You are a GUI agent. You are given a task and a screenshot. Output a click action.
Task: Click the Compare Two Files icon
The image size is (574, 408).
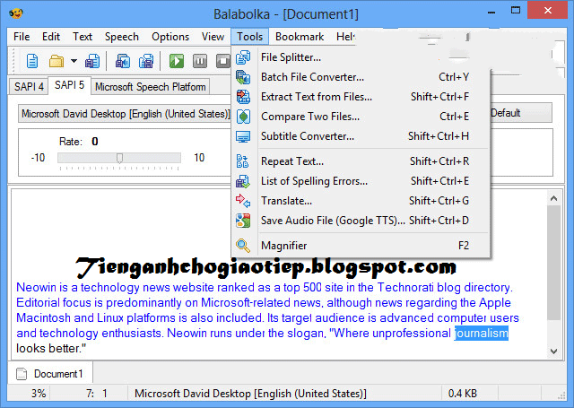coord(243,117)
